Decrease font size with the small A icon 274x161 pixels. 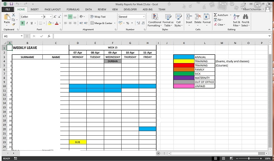coord(59,17)
